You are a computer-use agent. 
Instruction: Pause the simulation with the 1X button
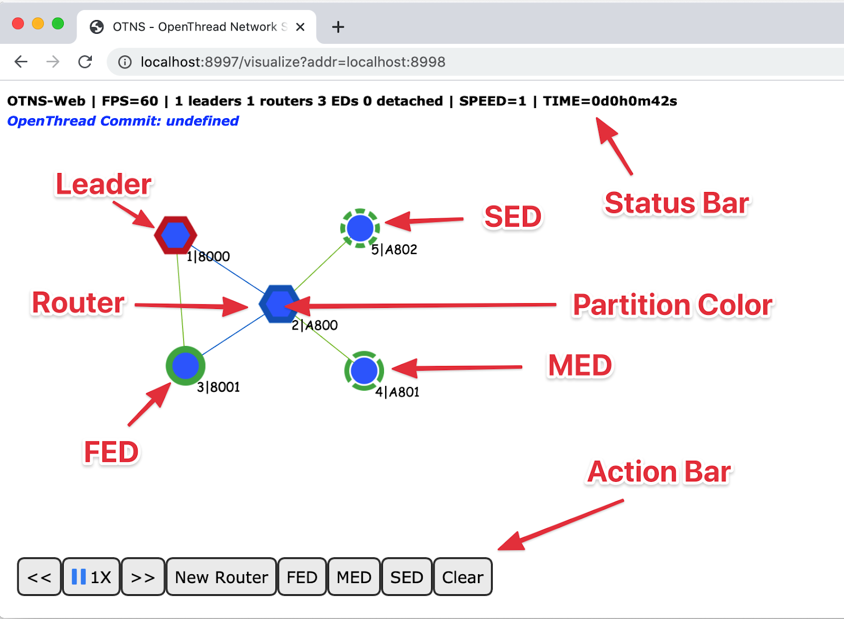point(91,577)
